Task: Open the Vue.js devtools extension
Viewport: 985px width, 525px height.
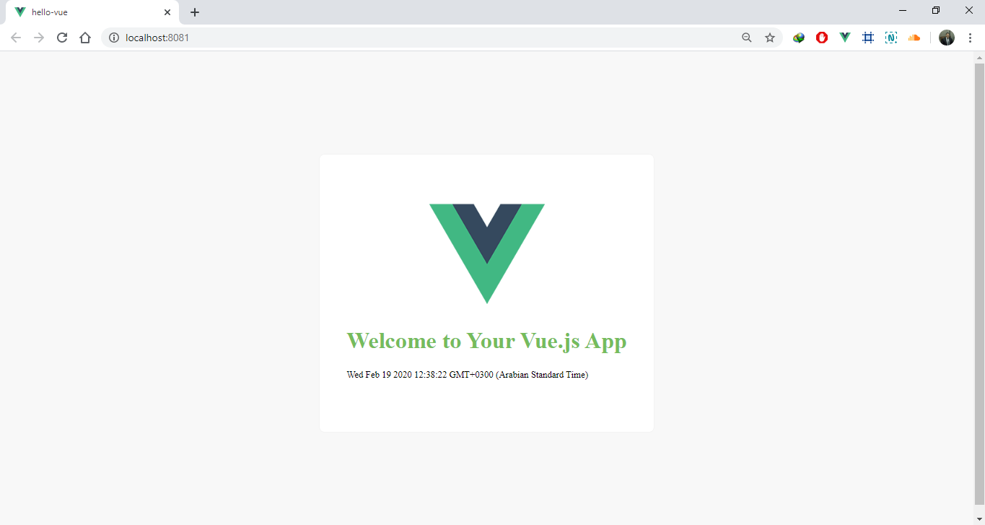Action: [845, 38]
